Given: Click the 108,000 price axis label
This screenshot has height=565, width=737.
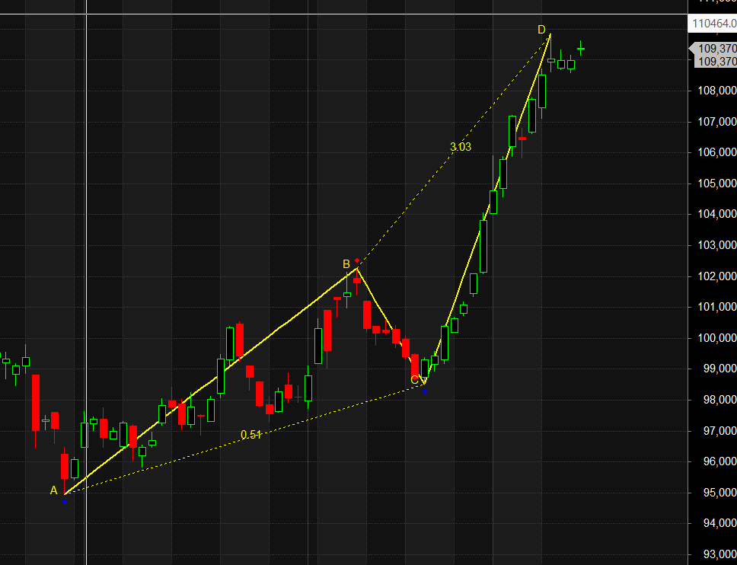Looking at the screenshot, I should click(x=717, y=91).
